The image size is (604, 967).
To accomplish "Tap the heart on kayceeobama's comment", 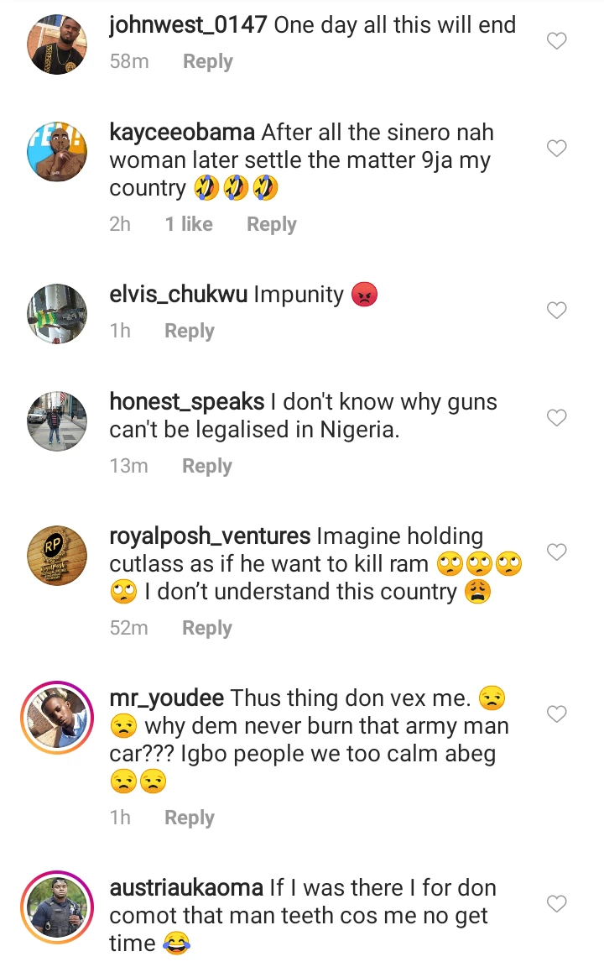I will (557, 149).
